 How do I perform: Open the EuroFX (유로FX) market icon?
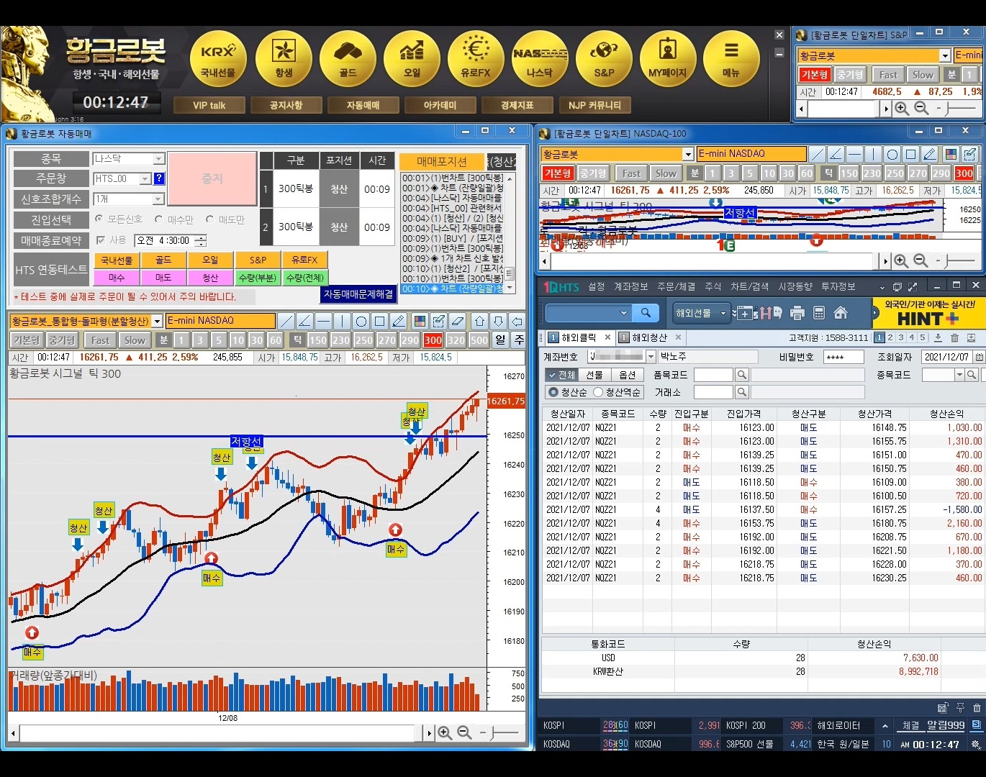476,59
